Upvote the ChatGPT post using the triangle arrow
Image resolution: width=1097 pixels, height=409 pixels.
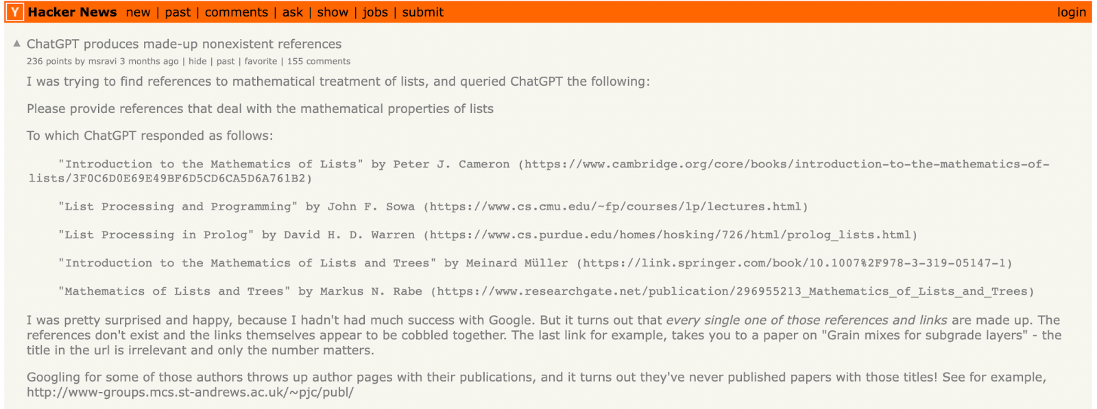point(17,43)
